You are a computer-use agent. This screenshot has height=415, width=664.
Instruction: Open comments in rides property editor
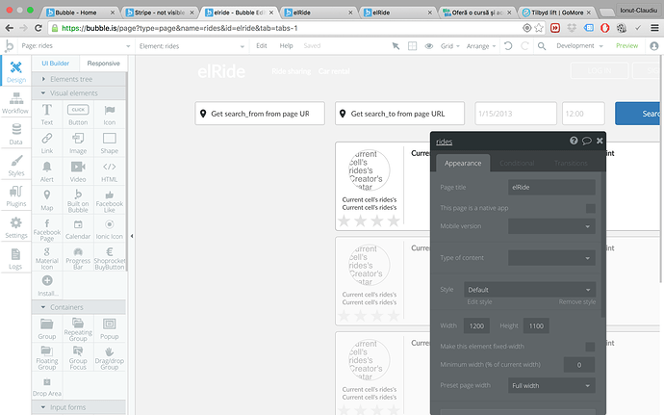click(586, 141)
